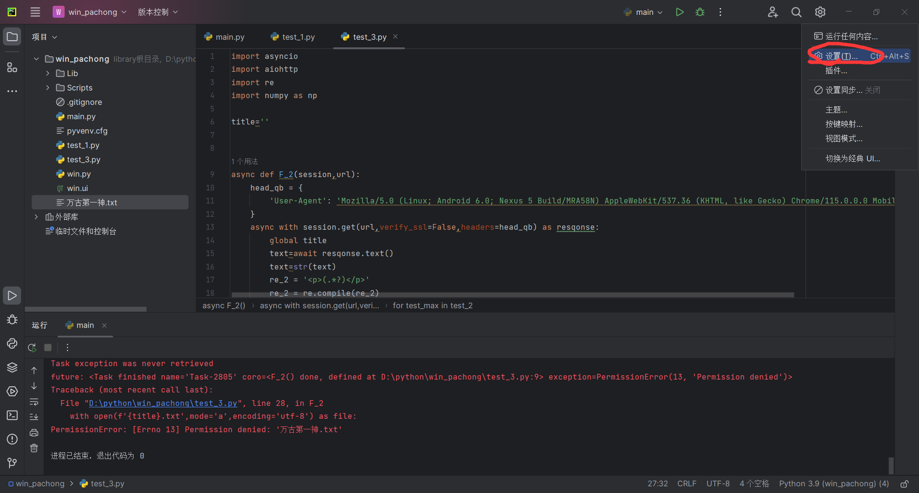Image resolution: width=919 pixels, height=493 pixels.
Task: Toggle scroll to end of console output
Action: [x=34, y=417]
